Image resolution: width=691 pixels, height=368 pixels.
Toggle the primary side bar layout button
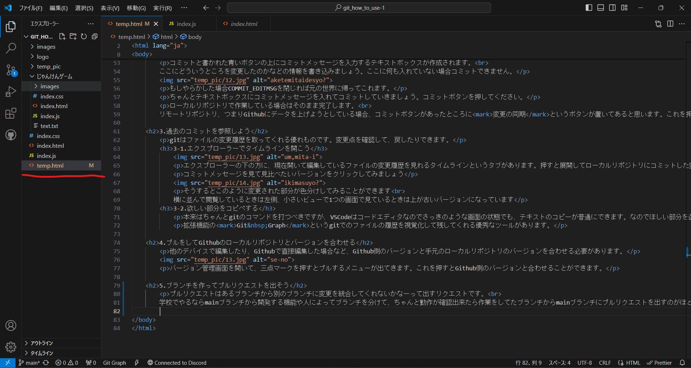click(589, 8)
